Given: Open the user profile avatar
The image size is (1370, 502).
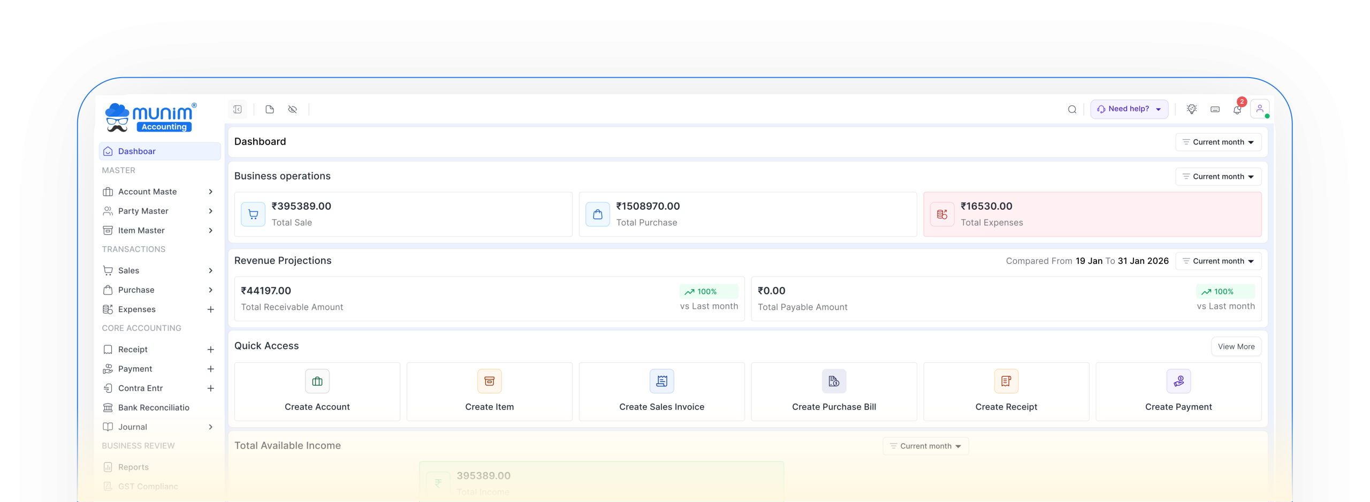Looking at the screenshot, I should point(1260,109).
